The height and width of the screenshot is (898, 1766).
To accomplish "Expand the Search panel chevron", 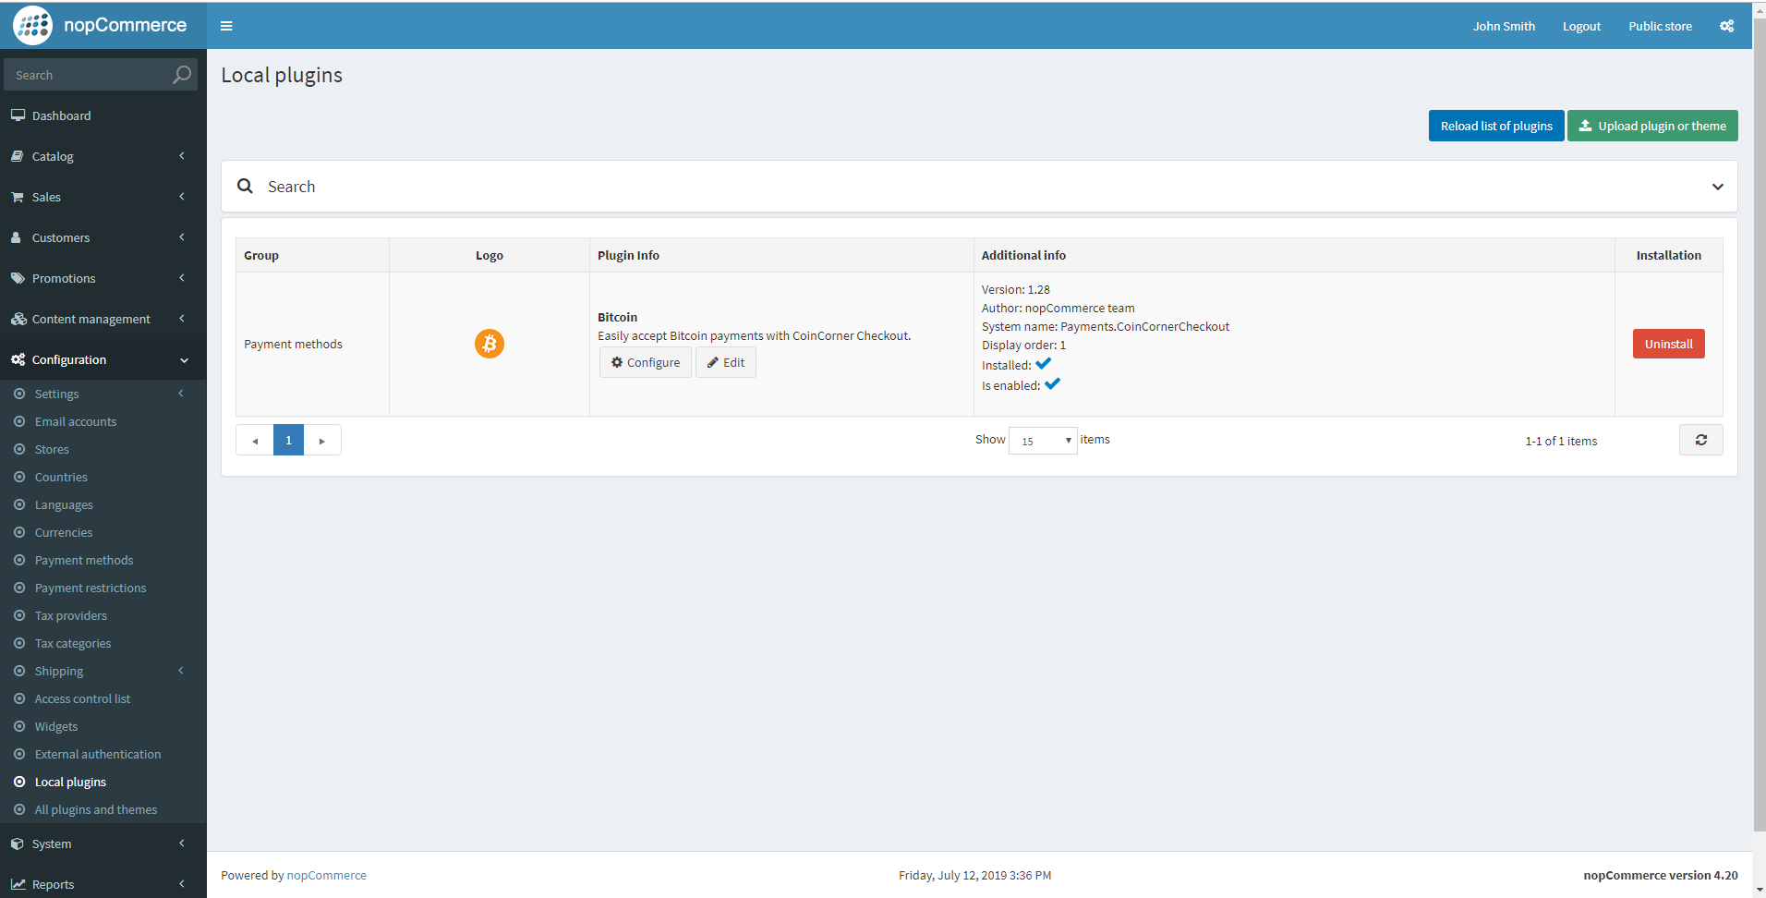I will [x=1717, y=187].
